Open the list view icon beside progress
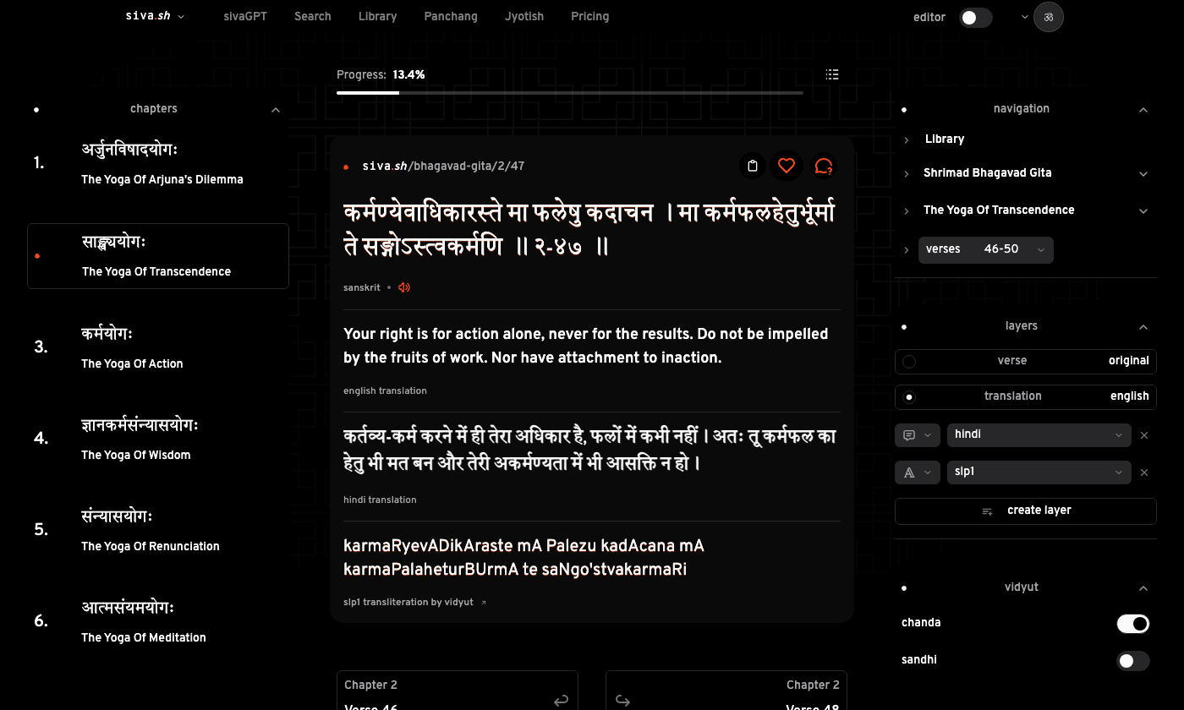Screen dimensions: 1184x710 pyautogui.click(x=832, y=74)
